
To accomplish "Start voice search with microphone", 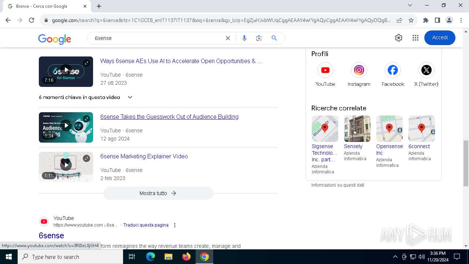I will tap(244, 38).
